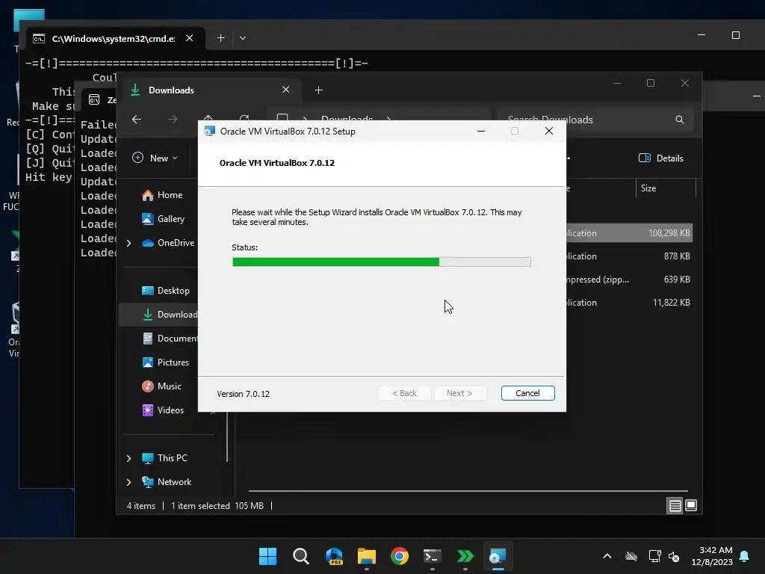Switch to details list view icon
The width and height of the screenshot is (765, 574).
coord(675,506)
